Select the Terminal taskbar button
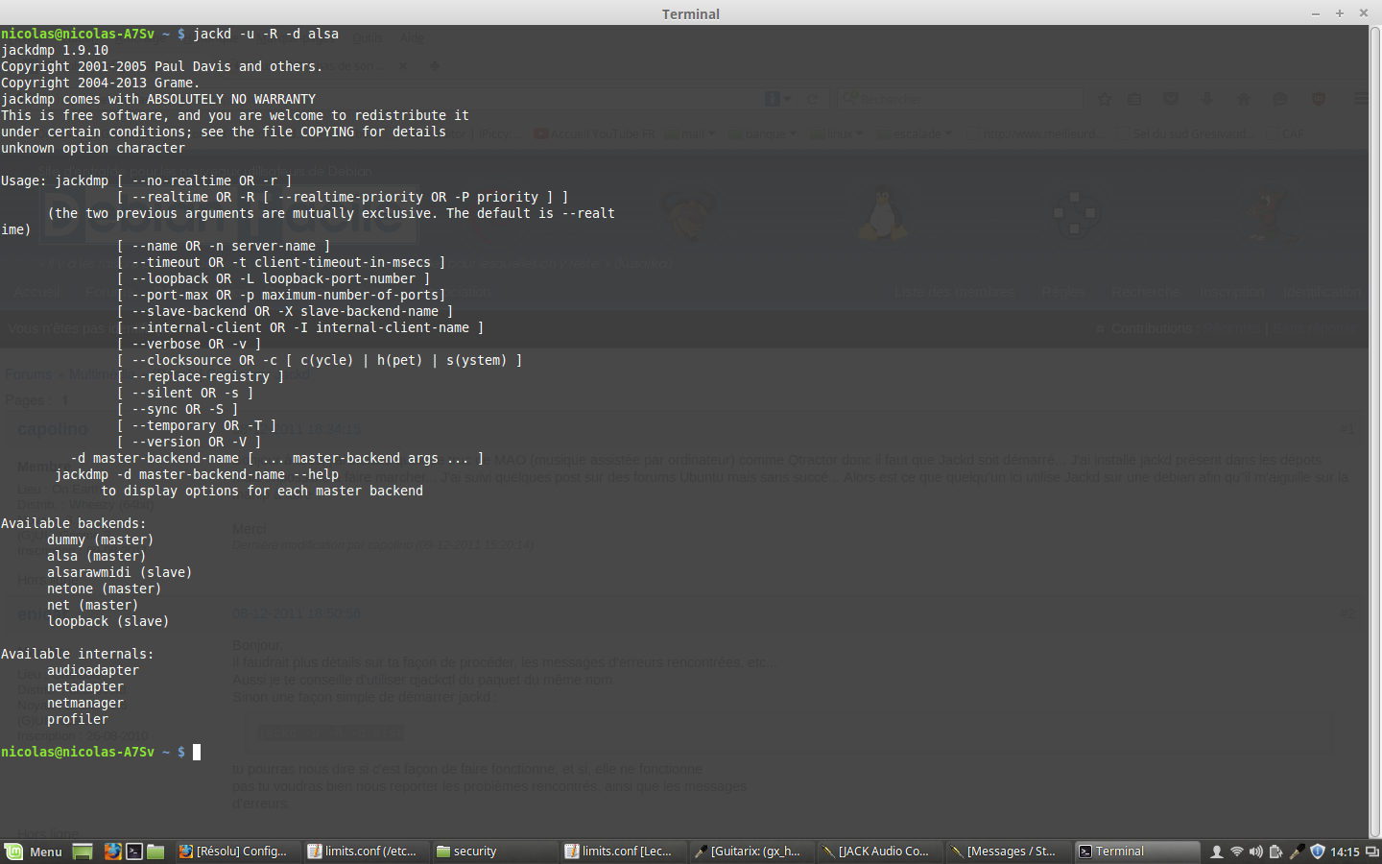1382x864 pixels. coord(1136,852)
